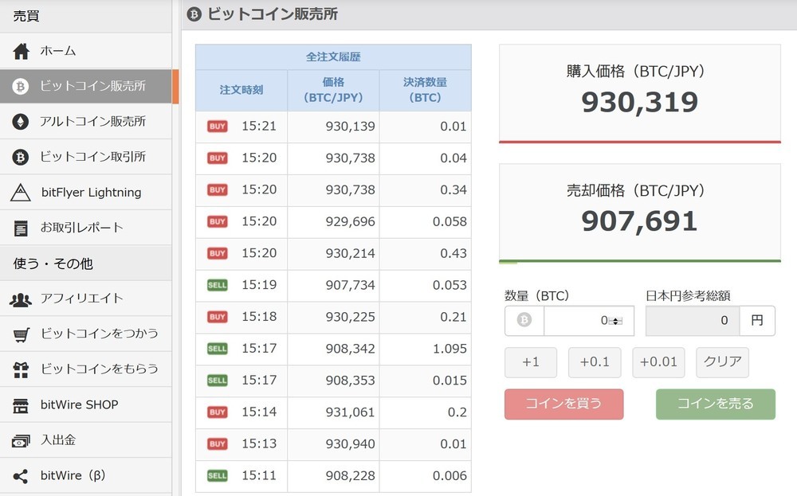Add 0.1 BTC with +0.1 button
Image resolution: width=797 pixels, height=496 pixels.
point(595,362)
